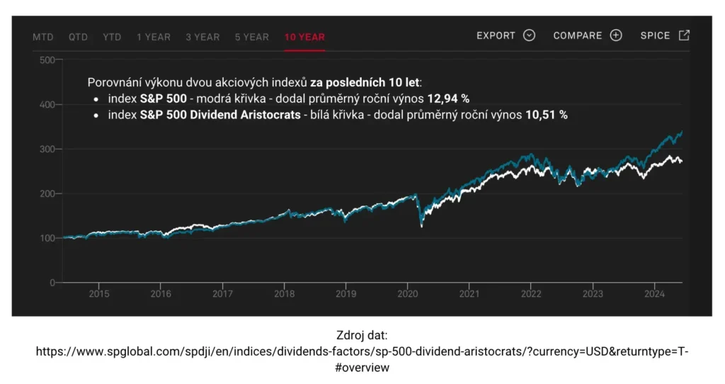The image size is (725, 384).
Task: Select the QTD time range tab
Action: [78, 37]
